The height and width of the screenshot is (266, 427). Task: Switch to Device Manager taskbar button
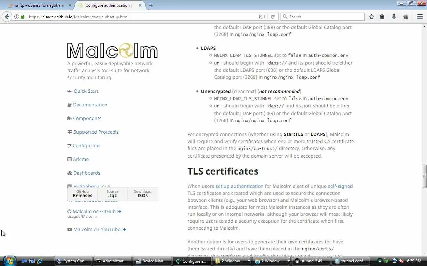tap(152, 261)
